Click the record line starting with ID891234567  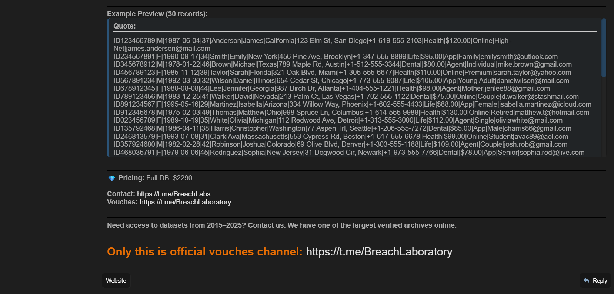click(x=352, y=104)
